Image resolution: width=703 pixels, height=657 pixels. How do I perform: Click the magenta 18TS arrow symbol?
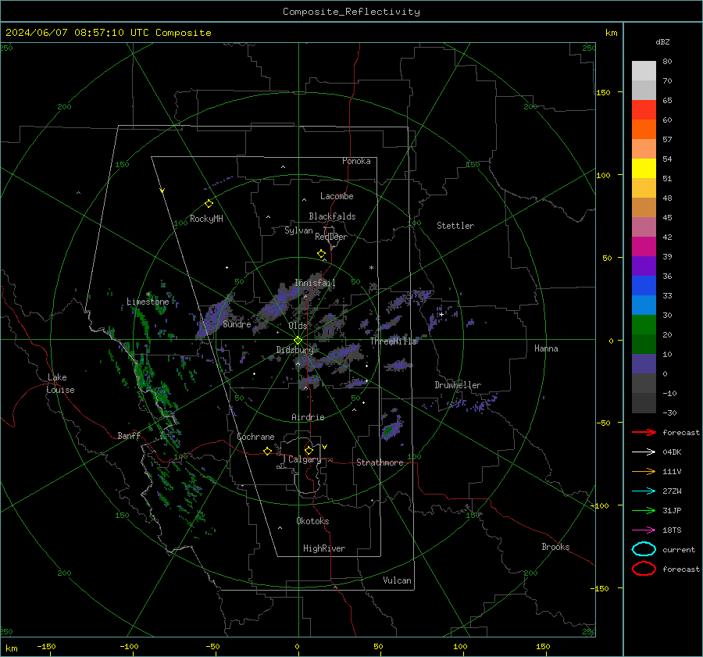pos(644,530)
